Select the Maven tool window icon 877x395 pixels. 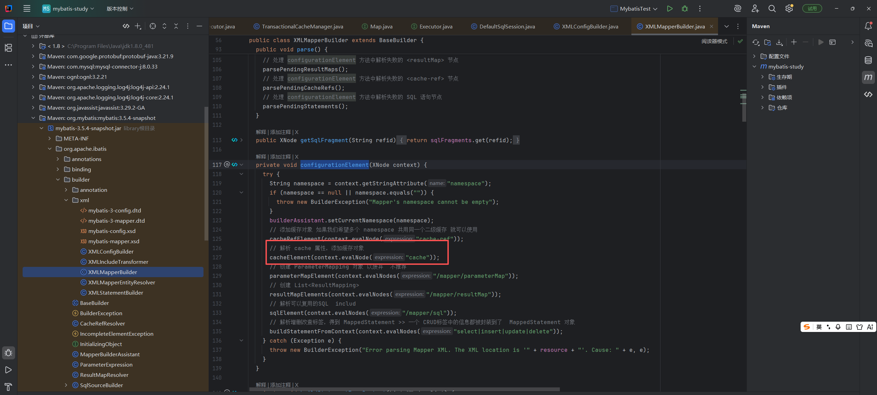click(868, 77)
